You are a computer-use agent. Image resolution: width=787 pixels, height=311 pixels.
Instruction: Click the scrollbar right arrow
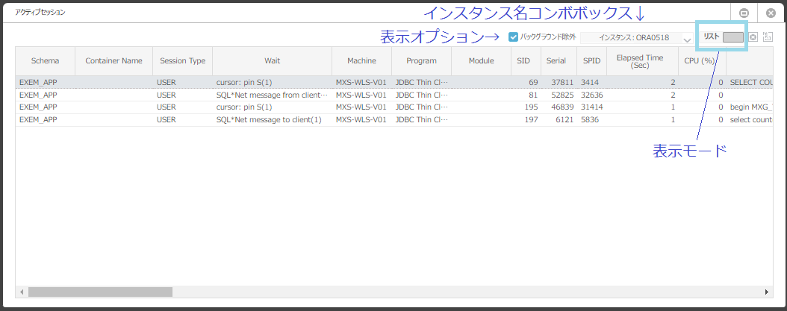point(766,292)
